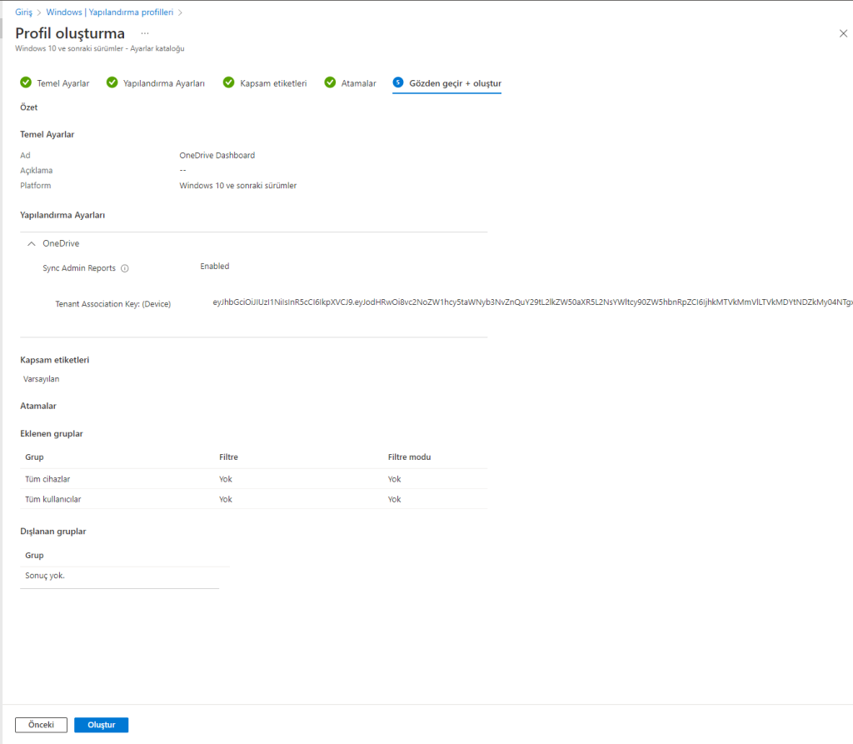Close the Profil oluşturma pane with X
The image size is (853, 744).
(x=842, y=33)
